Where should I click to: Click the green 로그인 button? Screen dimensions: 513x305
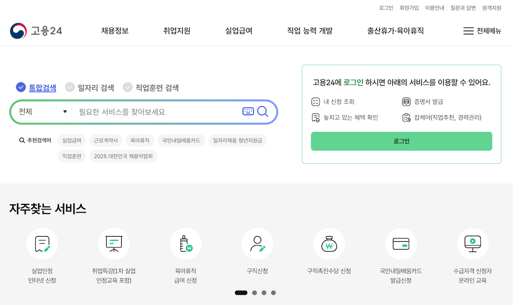pos(402,141)
